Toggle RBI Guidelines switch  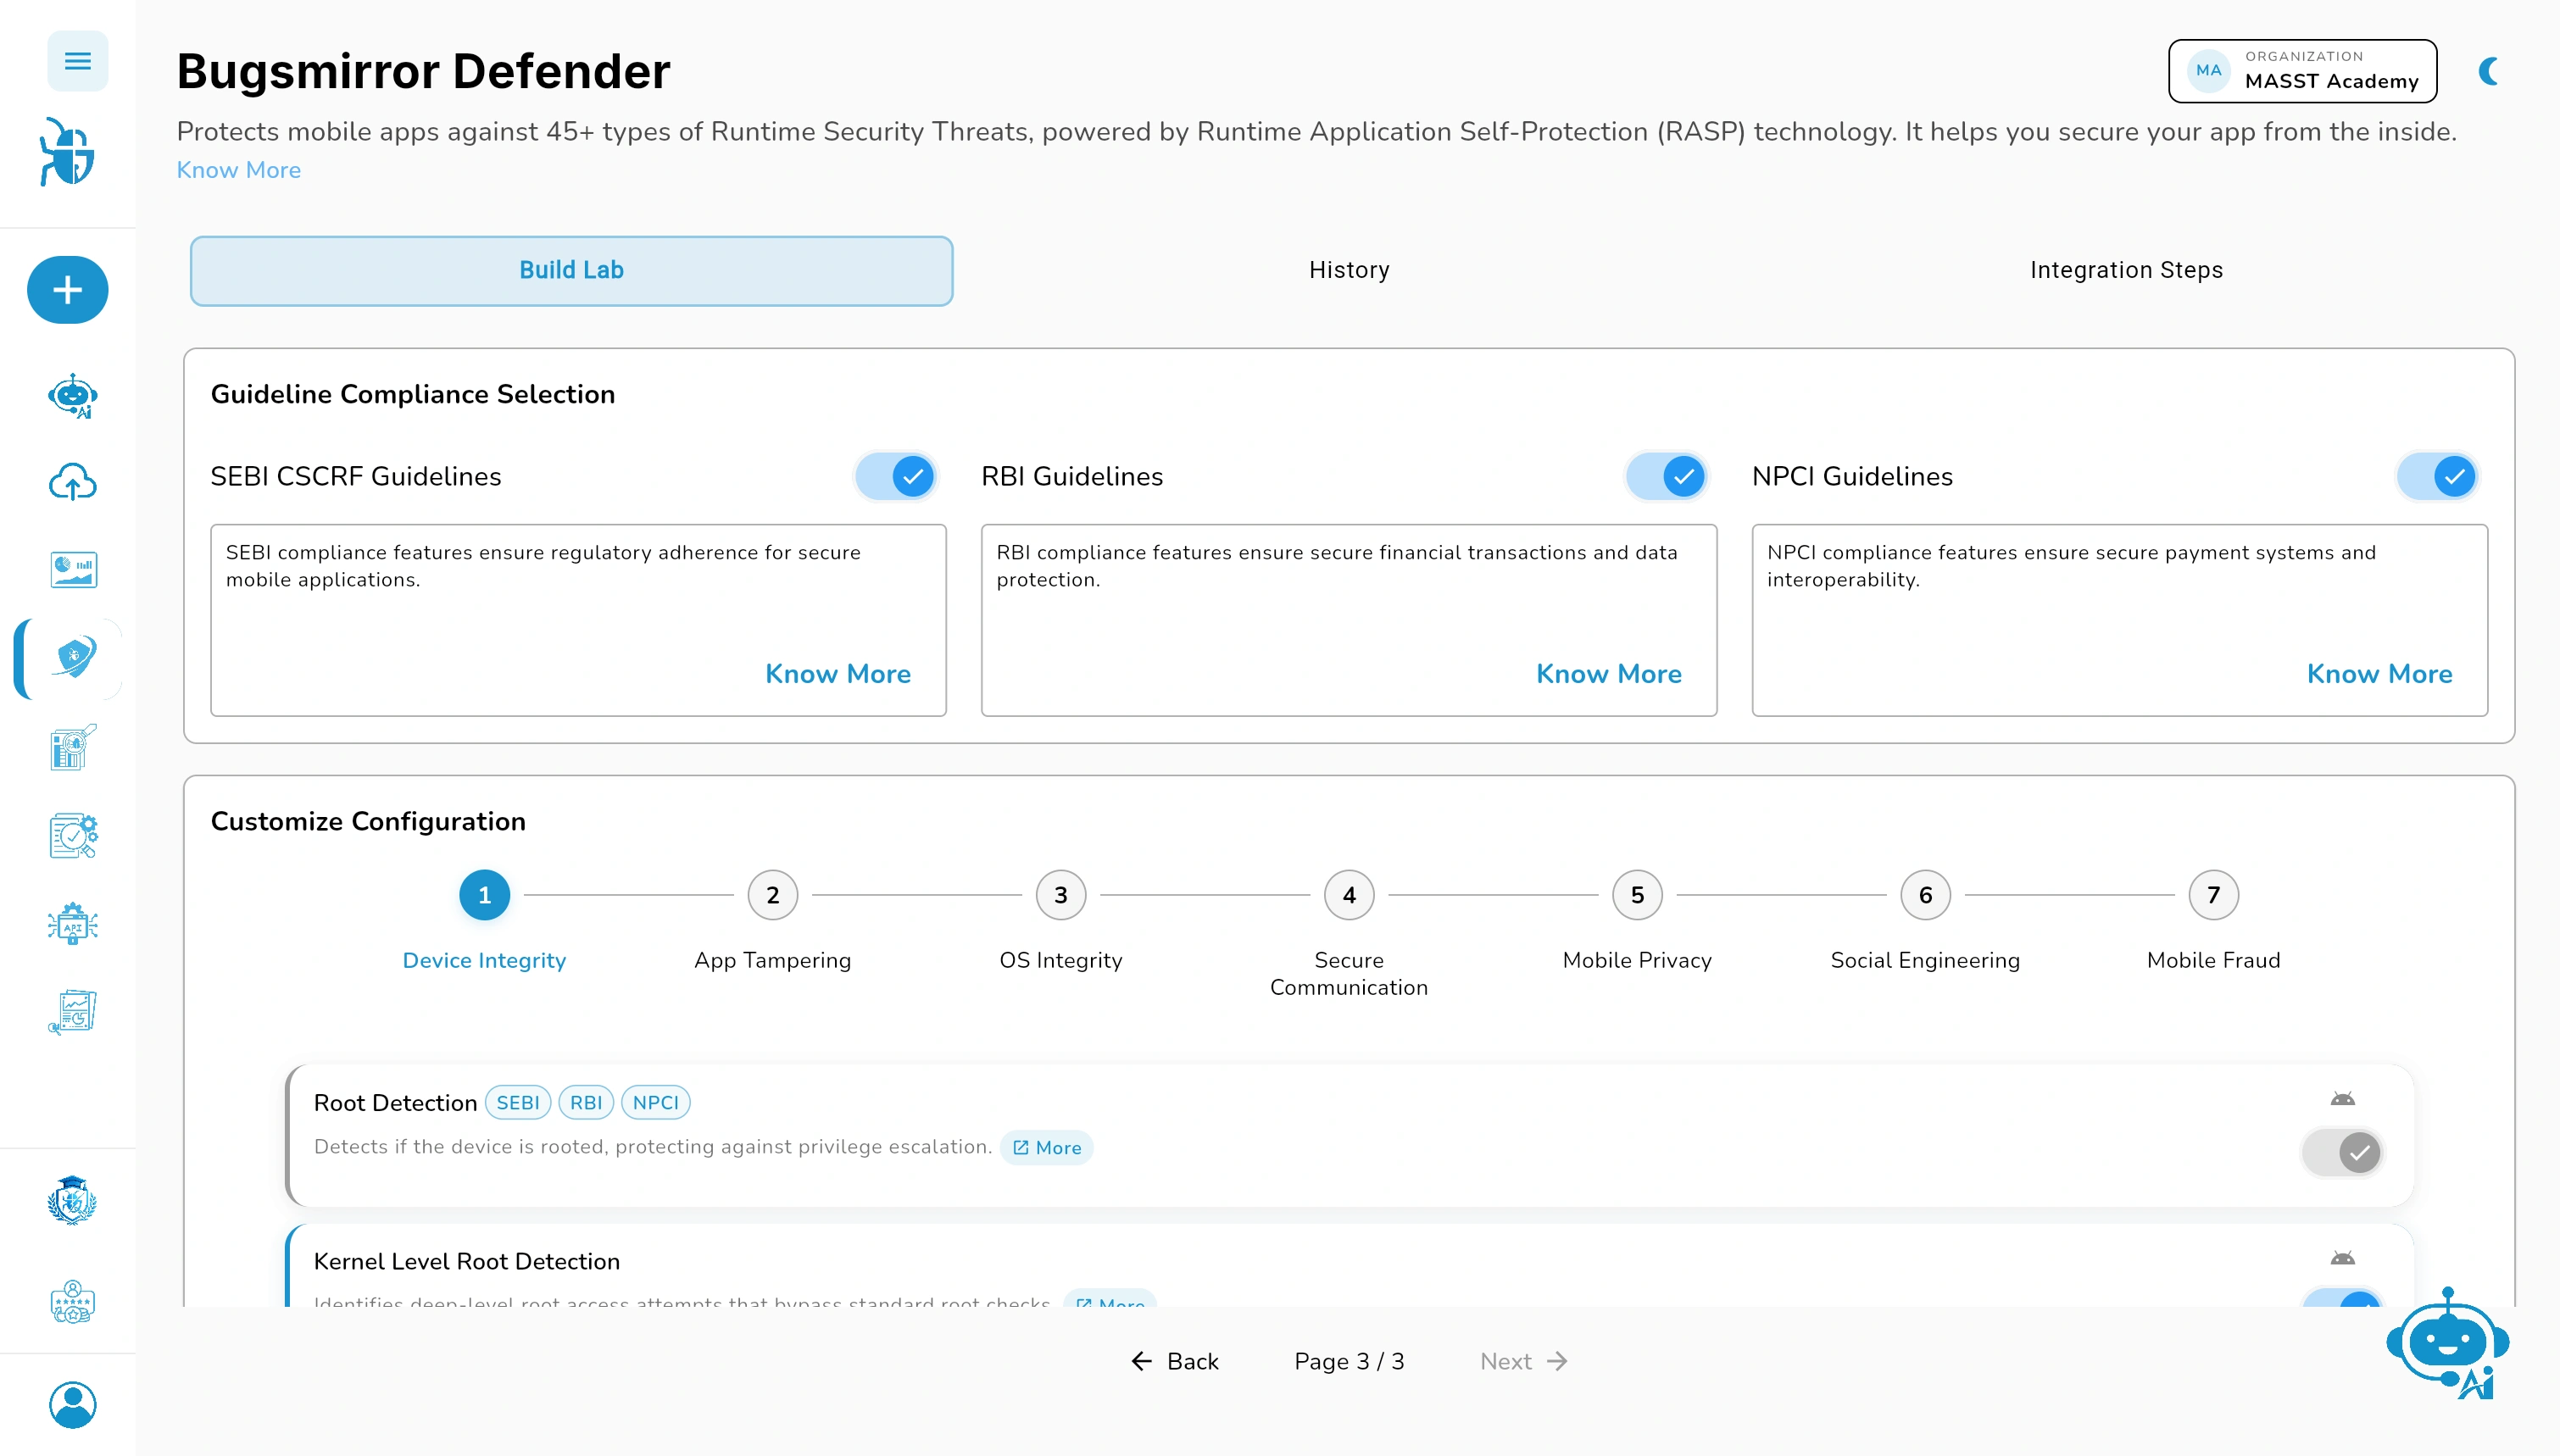pos(1667,476)
